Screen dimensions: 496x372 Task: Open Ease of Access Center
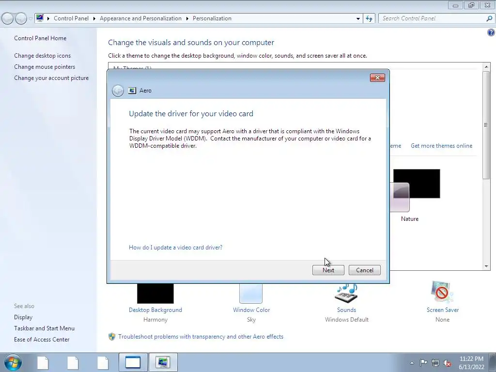coord(42,340)
